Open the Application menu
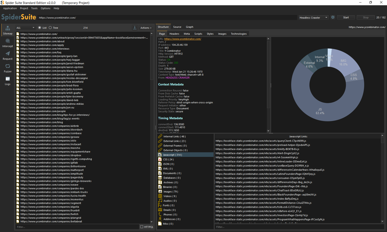 (x=10, y=8)
